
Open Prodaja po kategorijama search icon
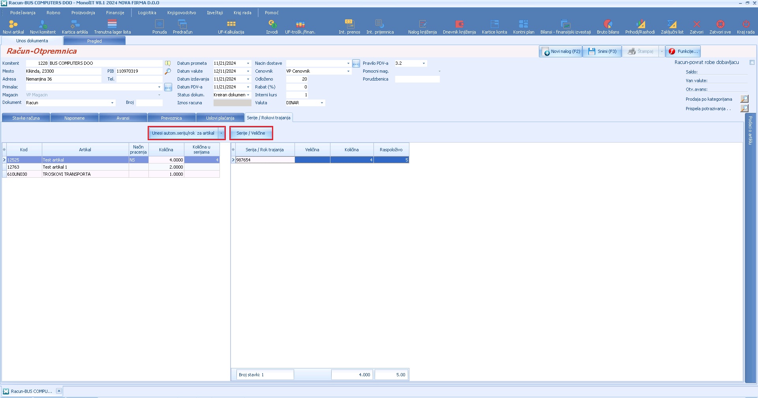(x=744, y=99)
